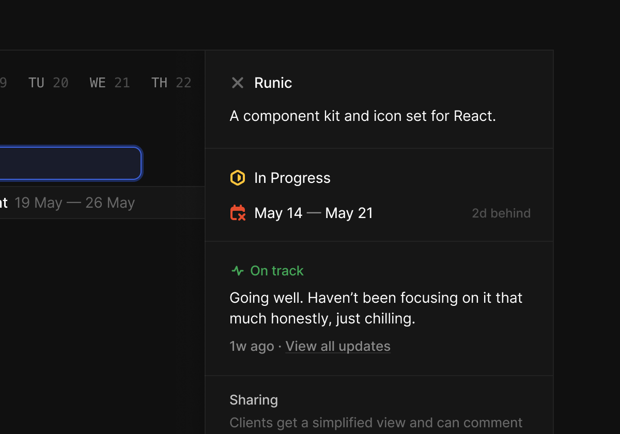This screenshot has height=434, width=620.
Task: Close the Runic project panel
Action: [238, 83]
